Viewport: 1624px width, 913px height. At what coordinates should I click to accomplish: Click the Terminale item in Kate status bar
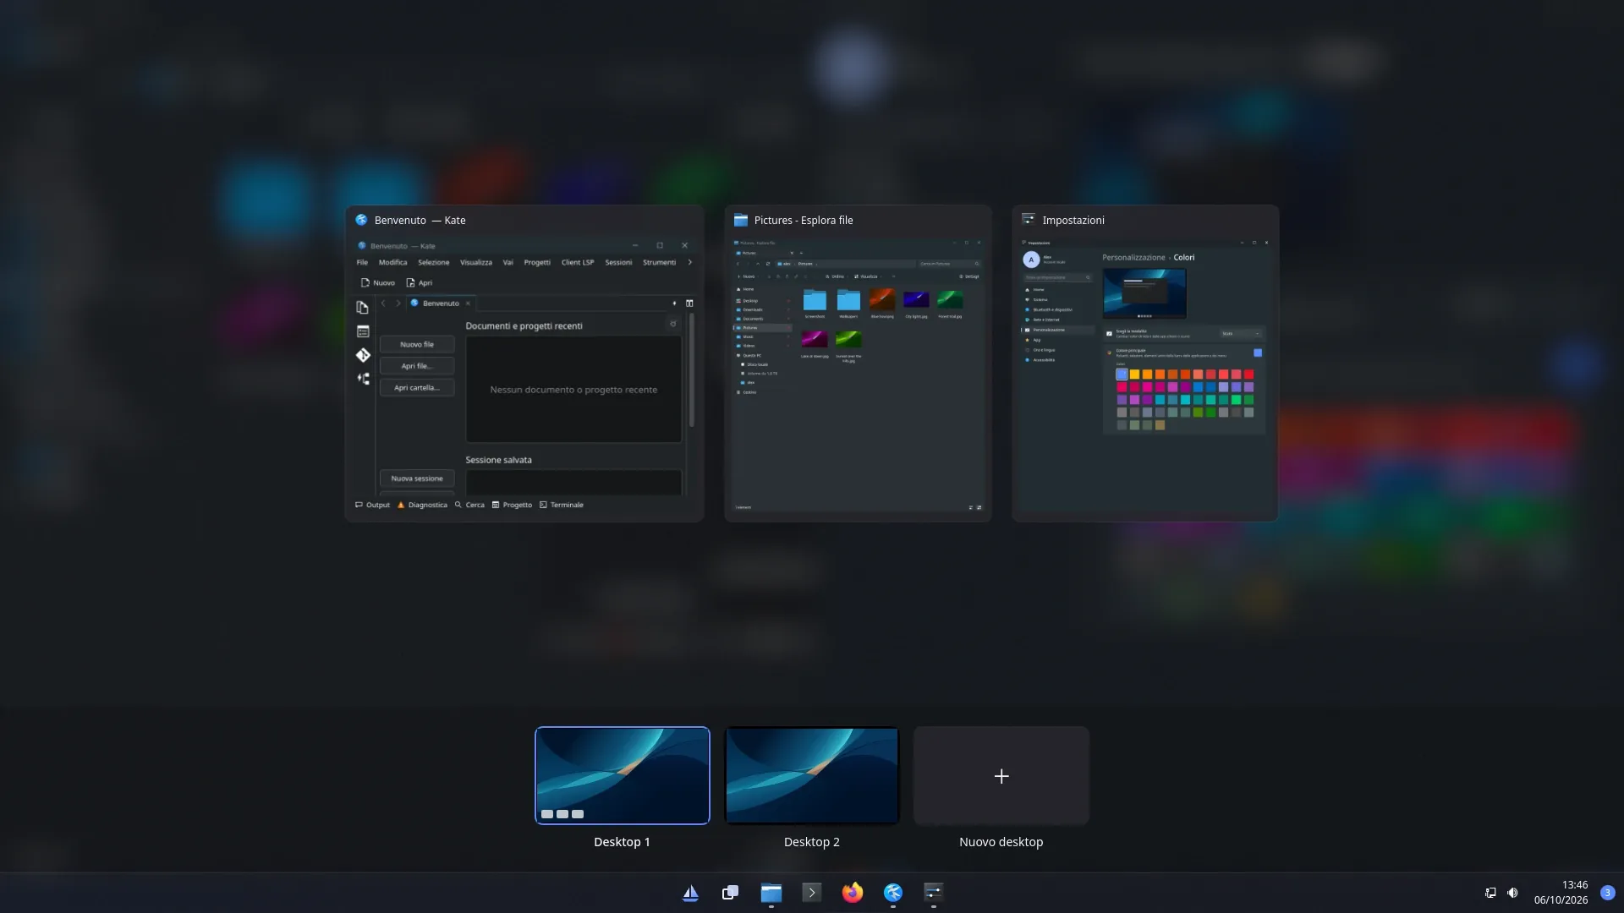(x=562, y=506)
